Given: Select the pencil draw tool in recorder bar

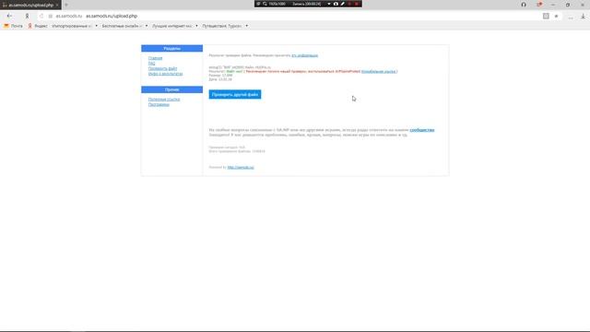Looking at the screenshot, I should click(x=343, y=4).
